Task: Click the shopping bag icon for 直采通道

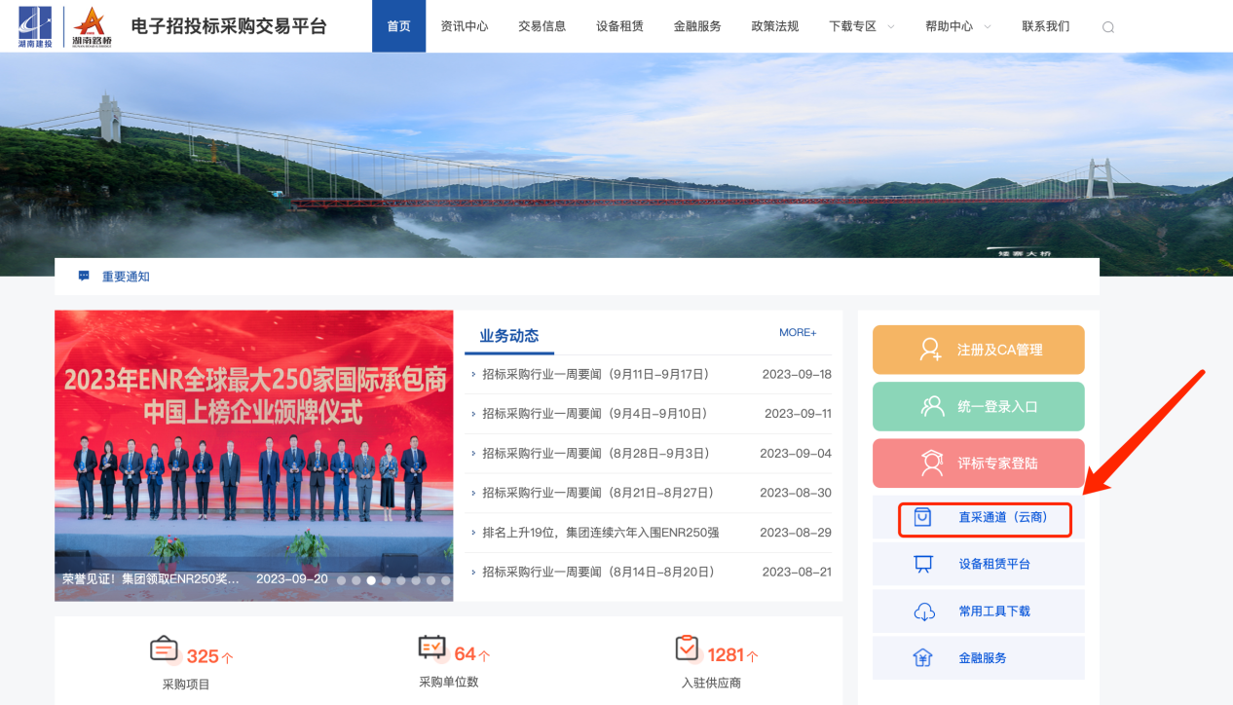Action: 922,517
